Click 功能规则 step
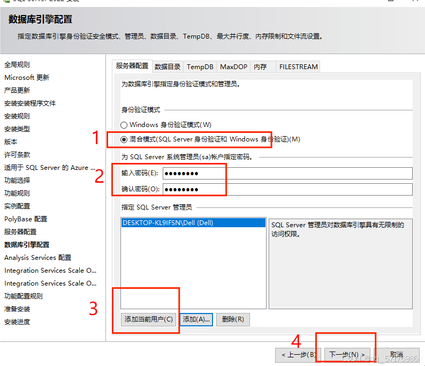The width and height of the screenshot is (425, 366). [17, 193]
